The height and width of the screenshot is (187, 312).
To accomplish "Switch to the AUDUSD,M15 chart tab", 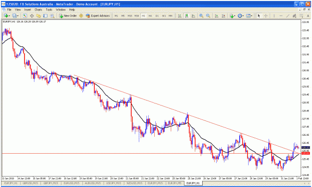I will (x=92, y=183).
